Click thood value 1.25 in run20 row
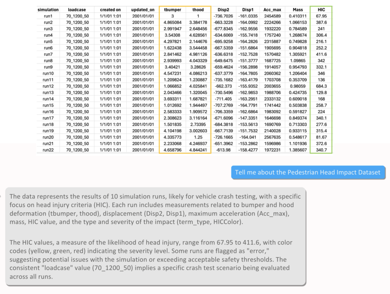Image resolution: width=390 pixels, height=294 pixels. coord(198,137)
